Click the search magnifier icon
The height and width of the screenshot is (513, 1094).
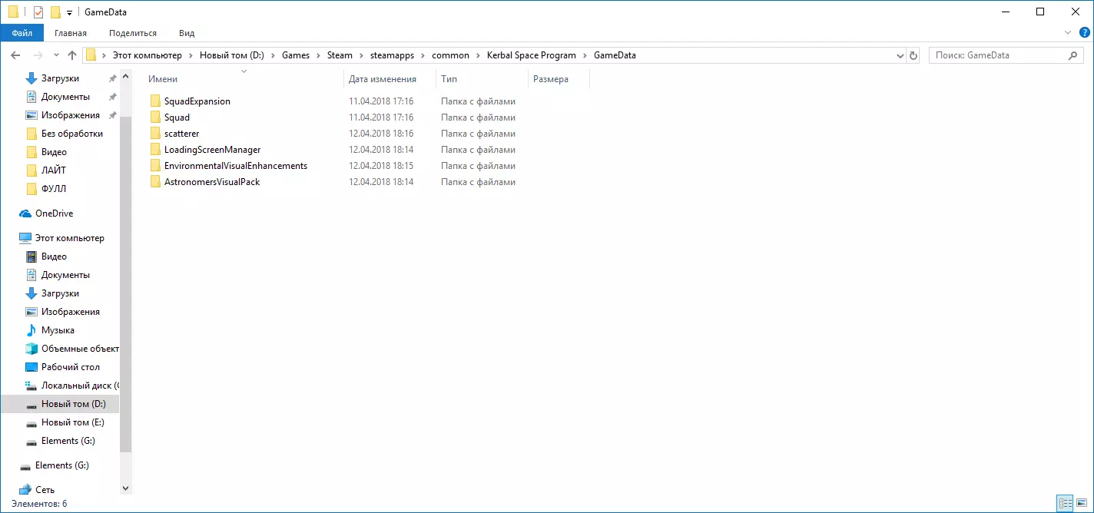click(1073, 55)
